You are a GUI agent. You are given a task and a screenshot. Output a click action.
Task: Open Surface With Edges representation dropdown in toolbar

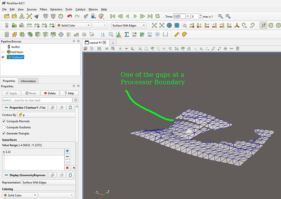(129, 25)
